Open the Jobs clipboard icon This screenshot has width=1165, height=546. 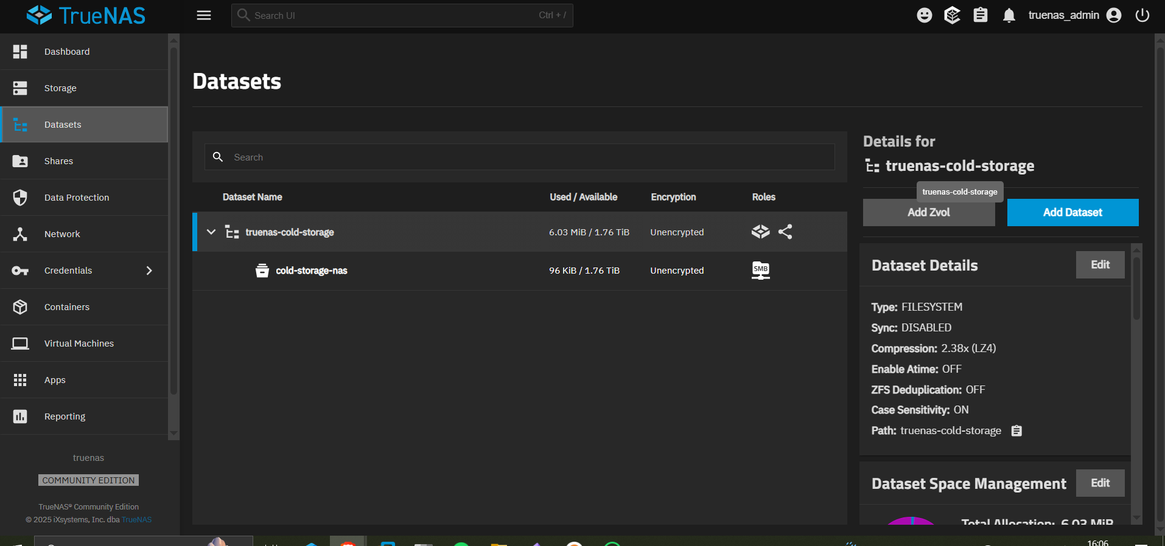click(980, 15)
